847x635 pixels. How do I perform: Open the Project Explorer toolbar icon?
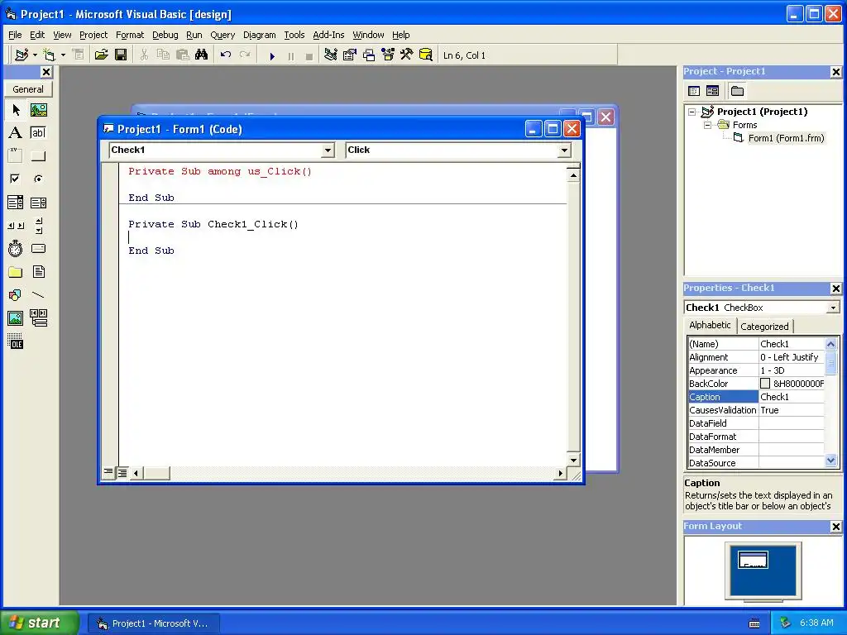[x=331, y=55]
